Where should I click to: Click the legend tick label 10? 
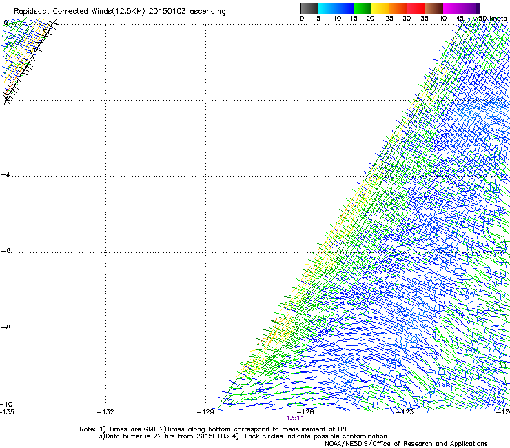pos(337,19)
